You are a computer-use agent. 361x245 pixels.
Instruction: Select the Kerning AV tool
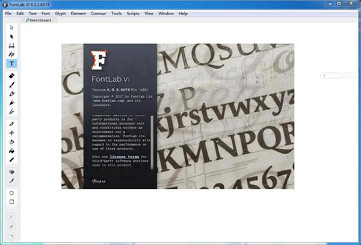(x=12, y=54)
